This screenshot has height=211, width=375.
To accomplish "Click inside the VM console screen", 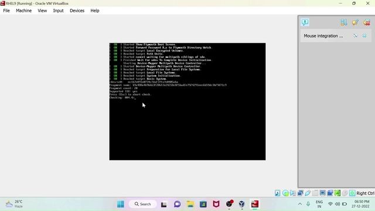I will pyautogui.click(x=187, y=101).
